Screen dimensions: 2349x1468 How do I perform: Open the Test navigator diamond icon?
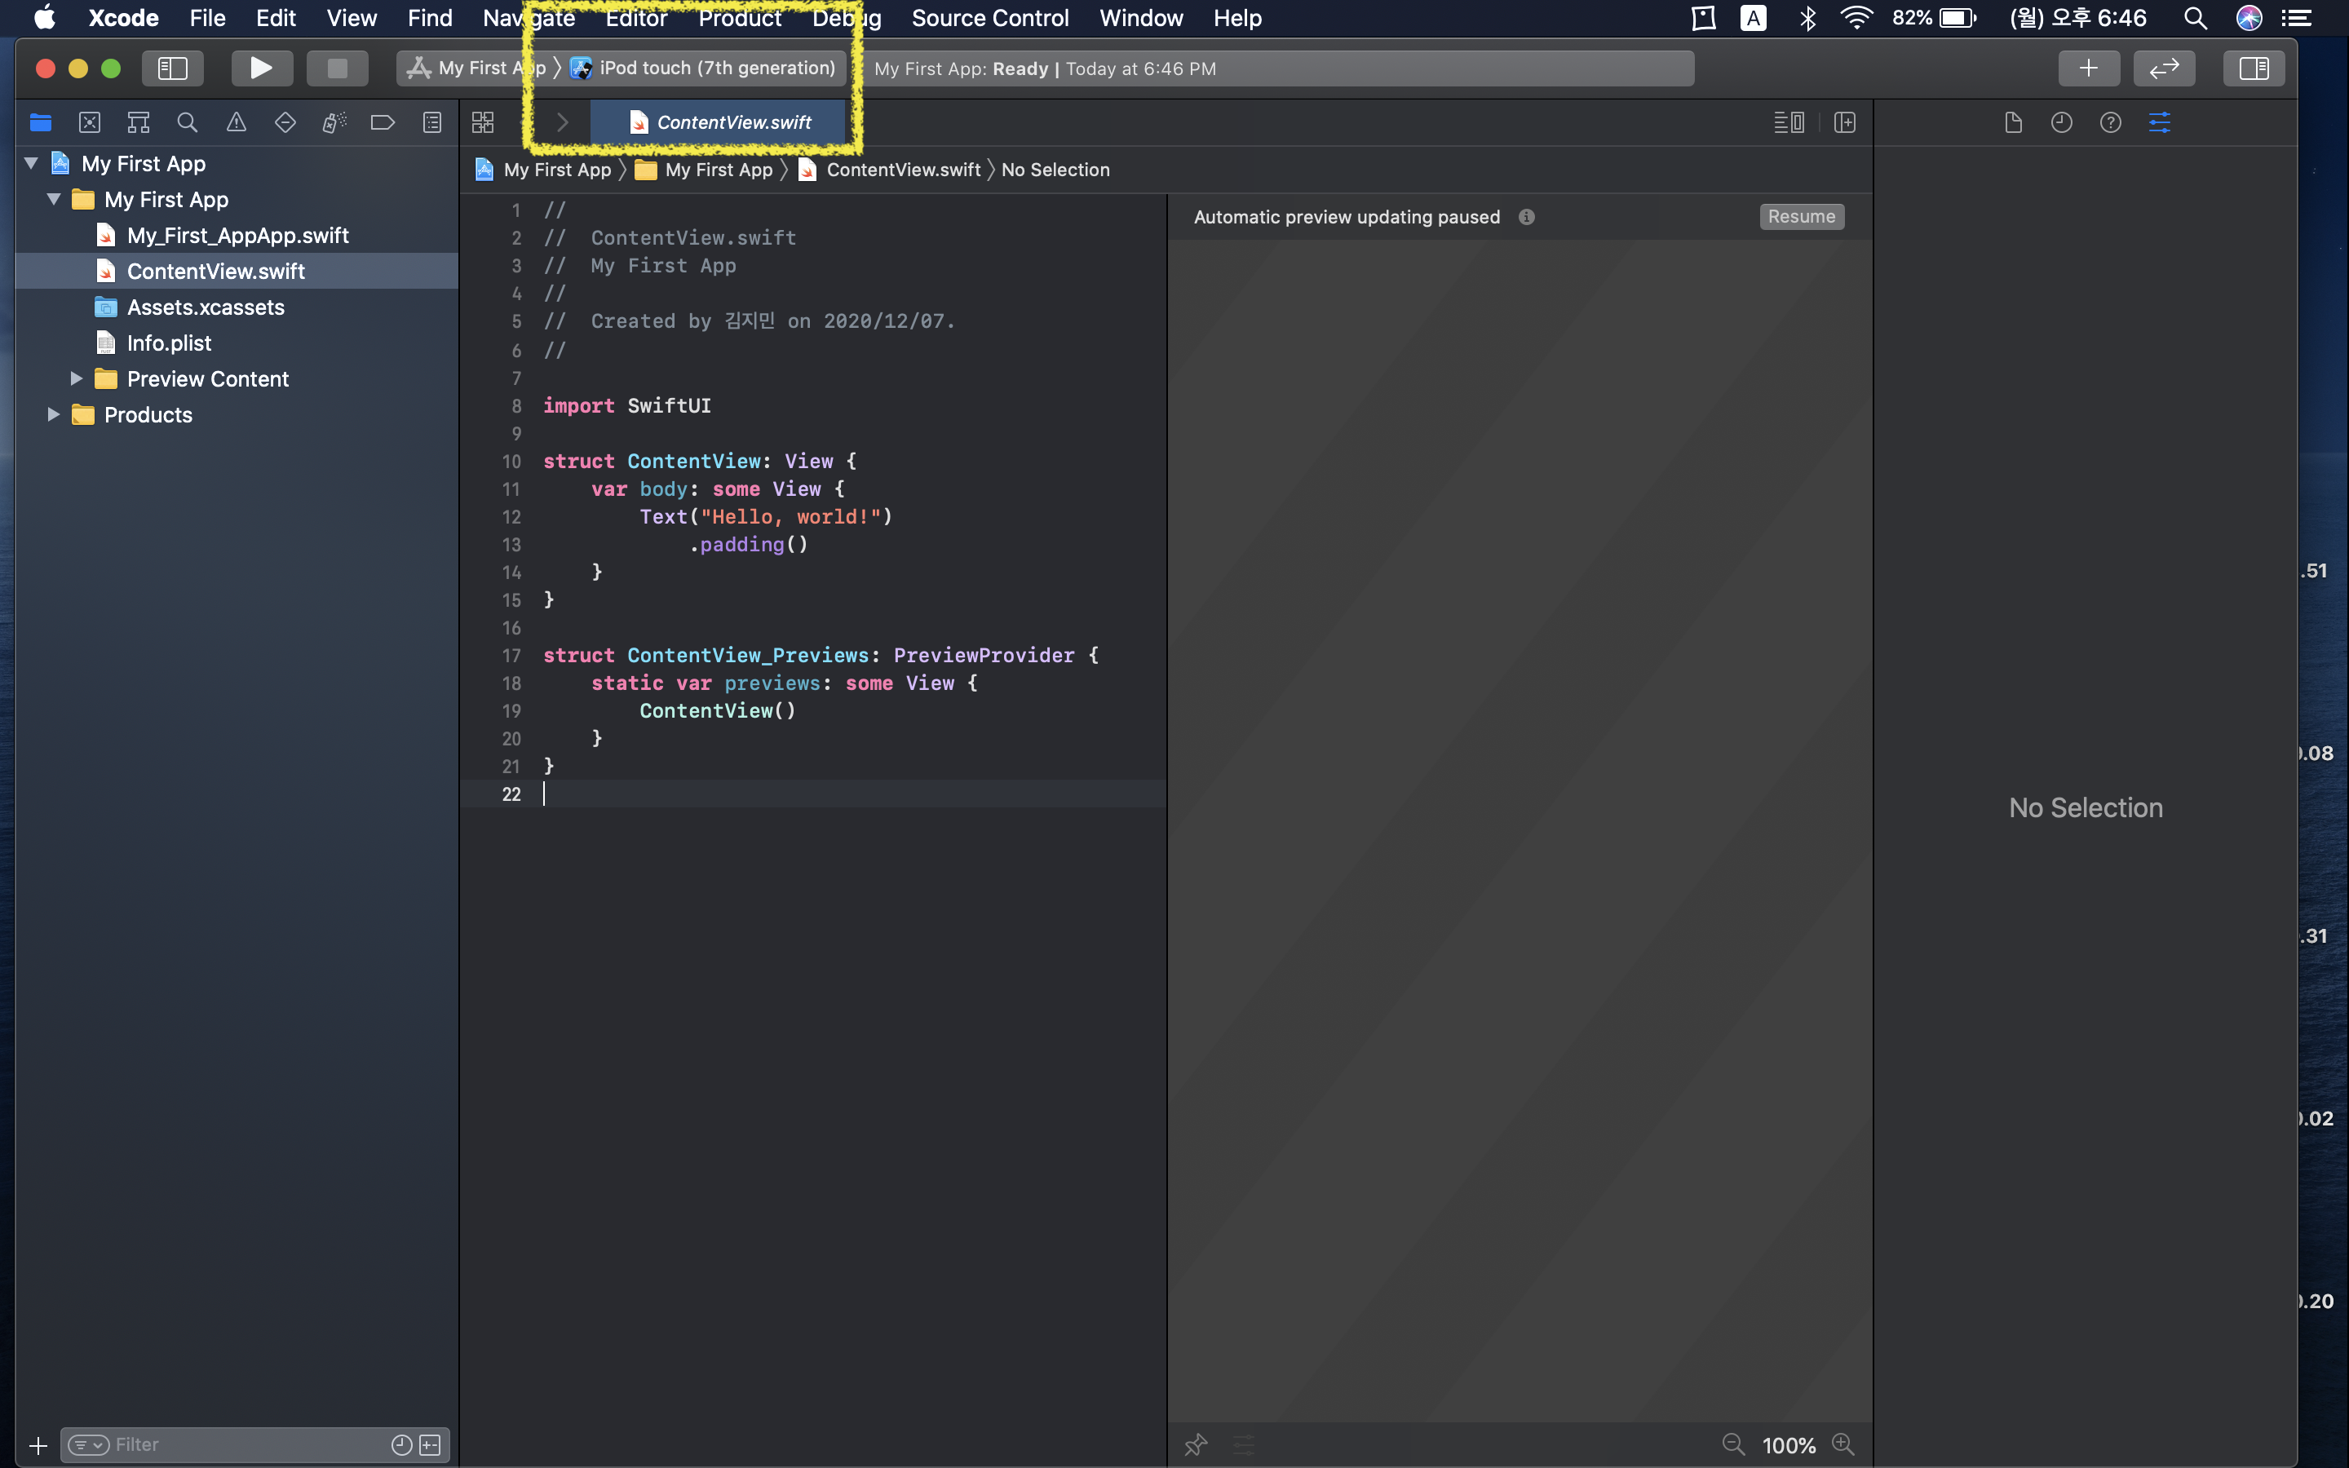(285, 122)
